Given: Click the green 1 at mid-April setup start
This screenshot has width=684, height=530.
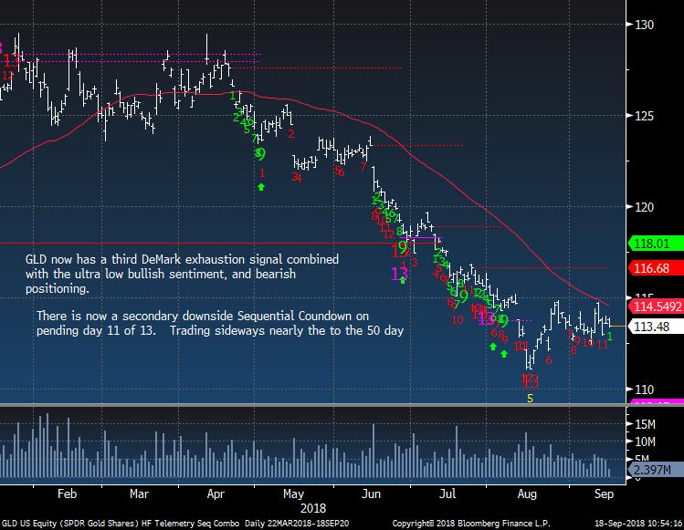Looking at the screenshot, I should click(233, 95).
